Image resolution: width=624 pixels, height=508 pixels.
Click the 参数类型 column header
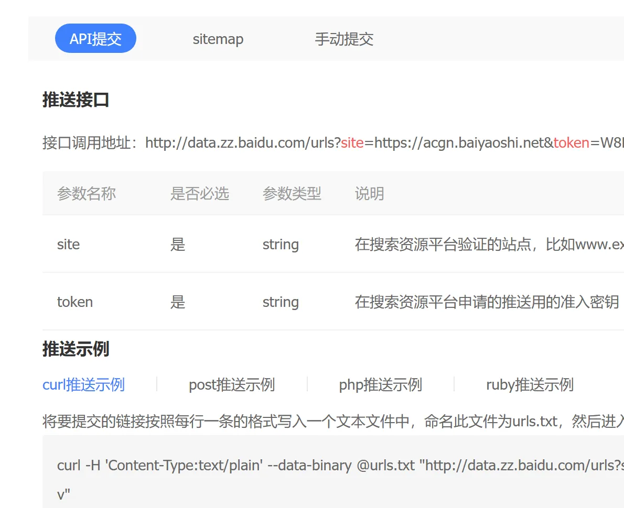[292, 194]
